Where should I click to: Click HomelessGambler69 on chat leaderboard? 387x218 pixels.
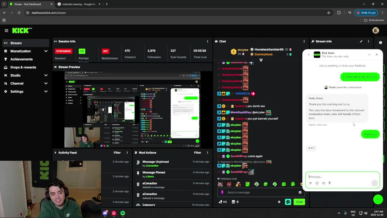coord(269,50)
